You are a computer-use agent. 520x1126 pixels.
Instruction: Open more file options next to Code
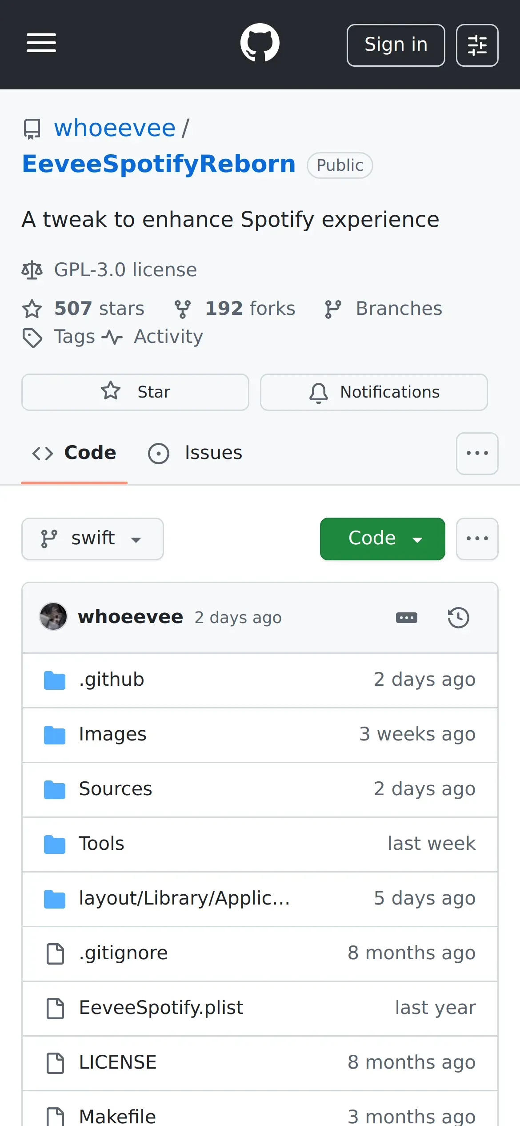click(x=477, y=539)
